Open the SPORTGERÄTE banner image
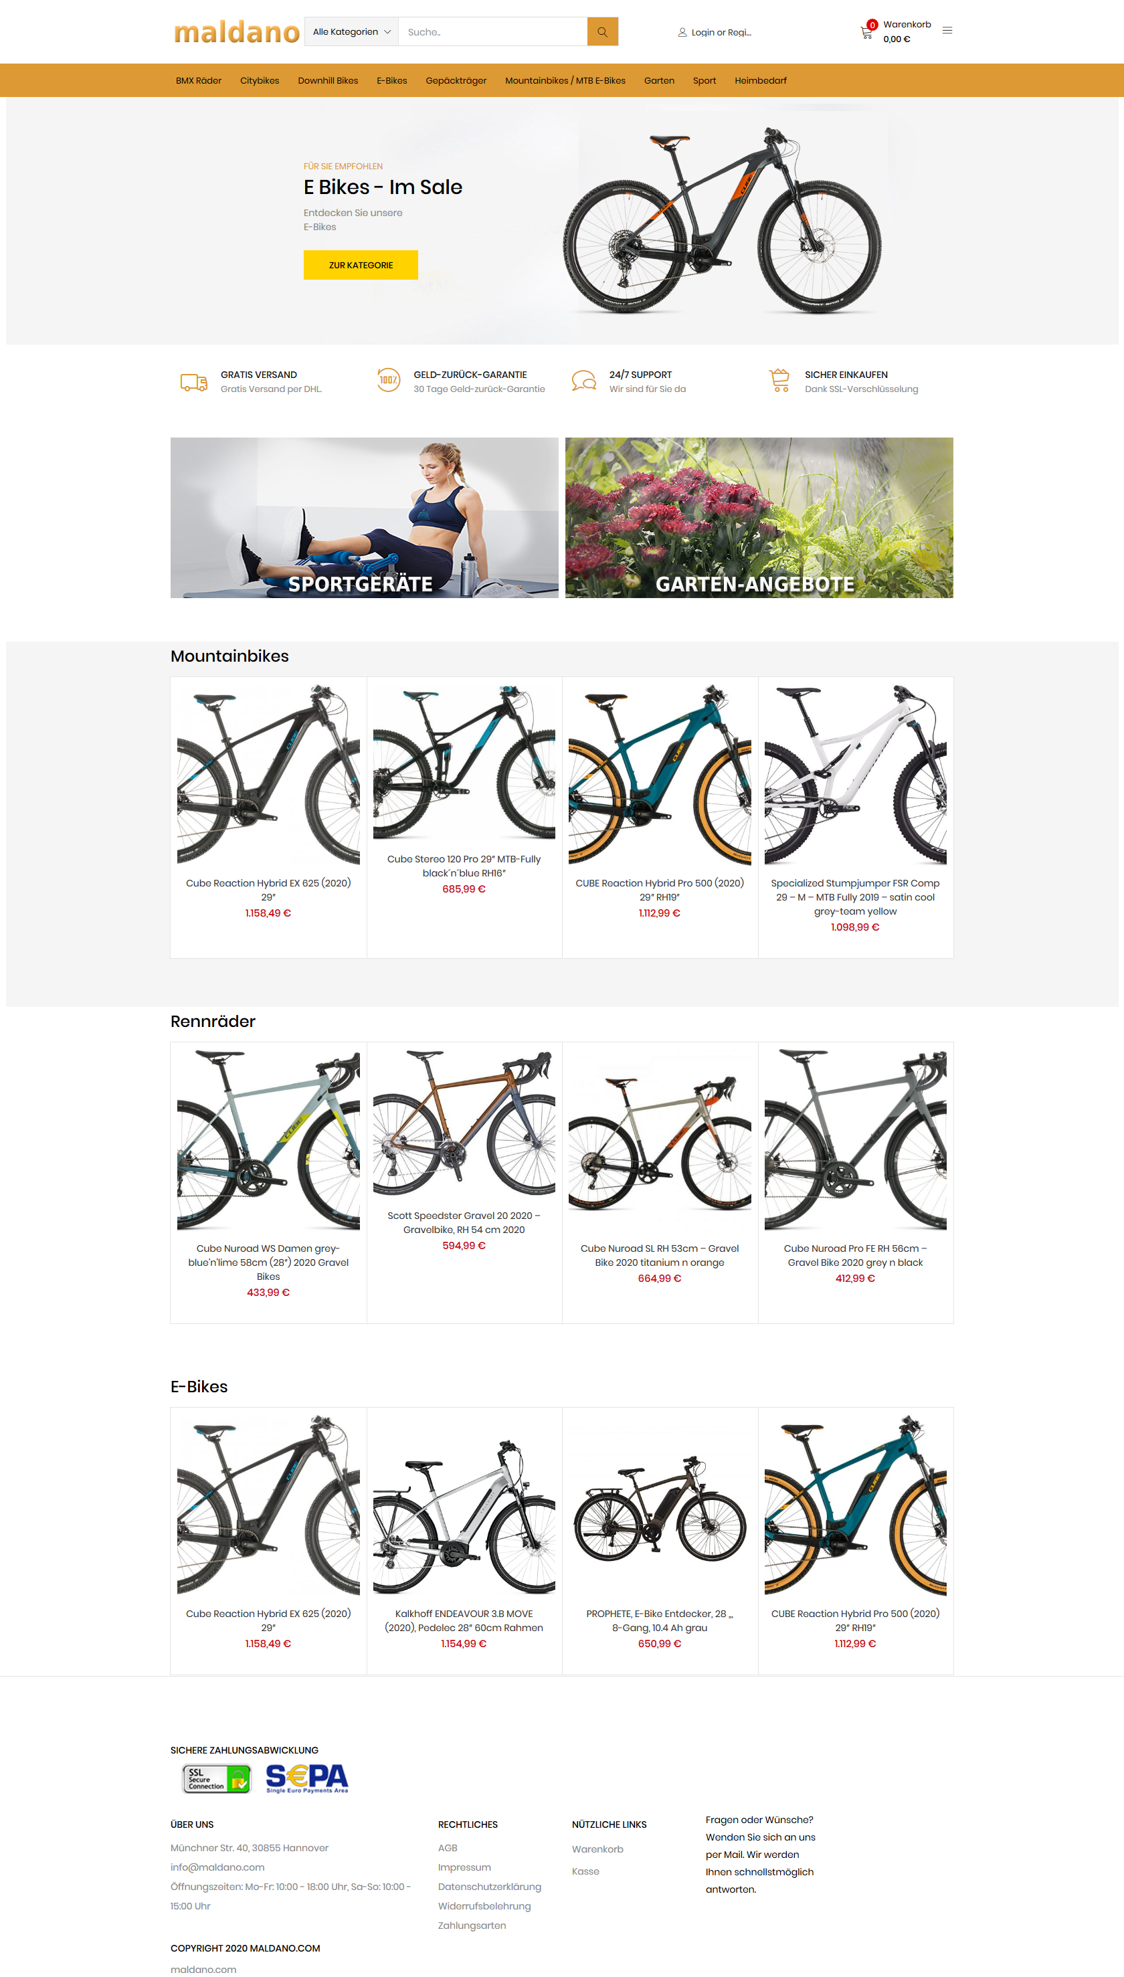 click(365, 517)
